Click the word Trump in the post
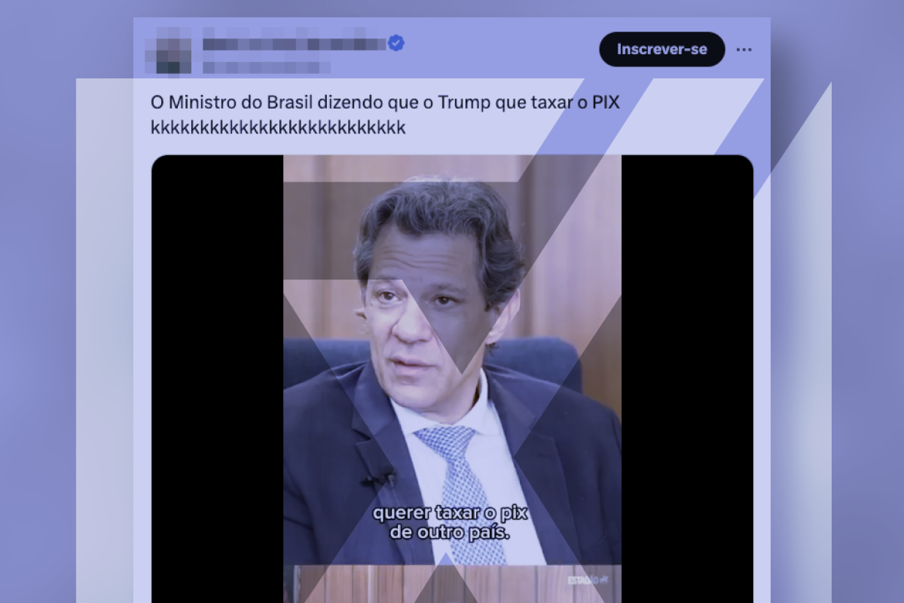 click(464, 103)
